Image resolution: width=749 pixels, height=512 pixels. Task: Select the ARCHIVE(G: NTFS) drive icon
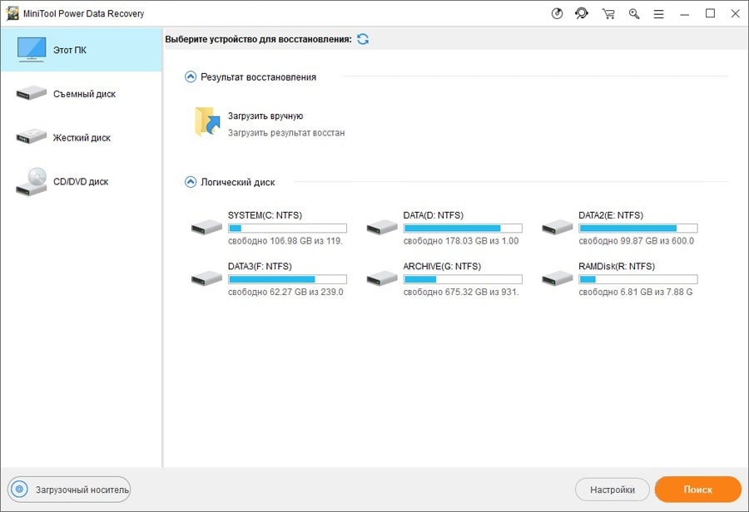pyautogui.click(x=382, y=278)
